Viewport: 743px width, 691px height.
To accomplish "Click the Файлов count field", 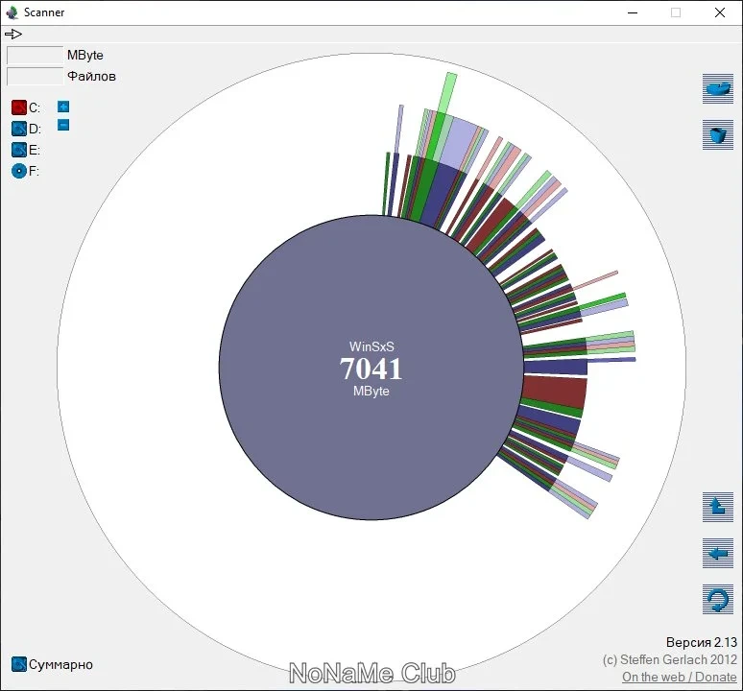I will pos(36,76).
